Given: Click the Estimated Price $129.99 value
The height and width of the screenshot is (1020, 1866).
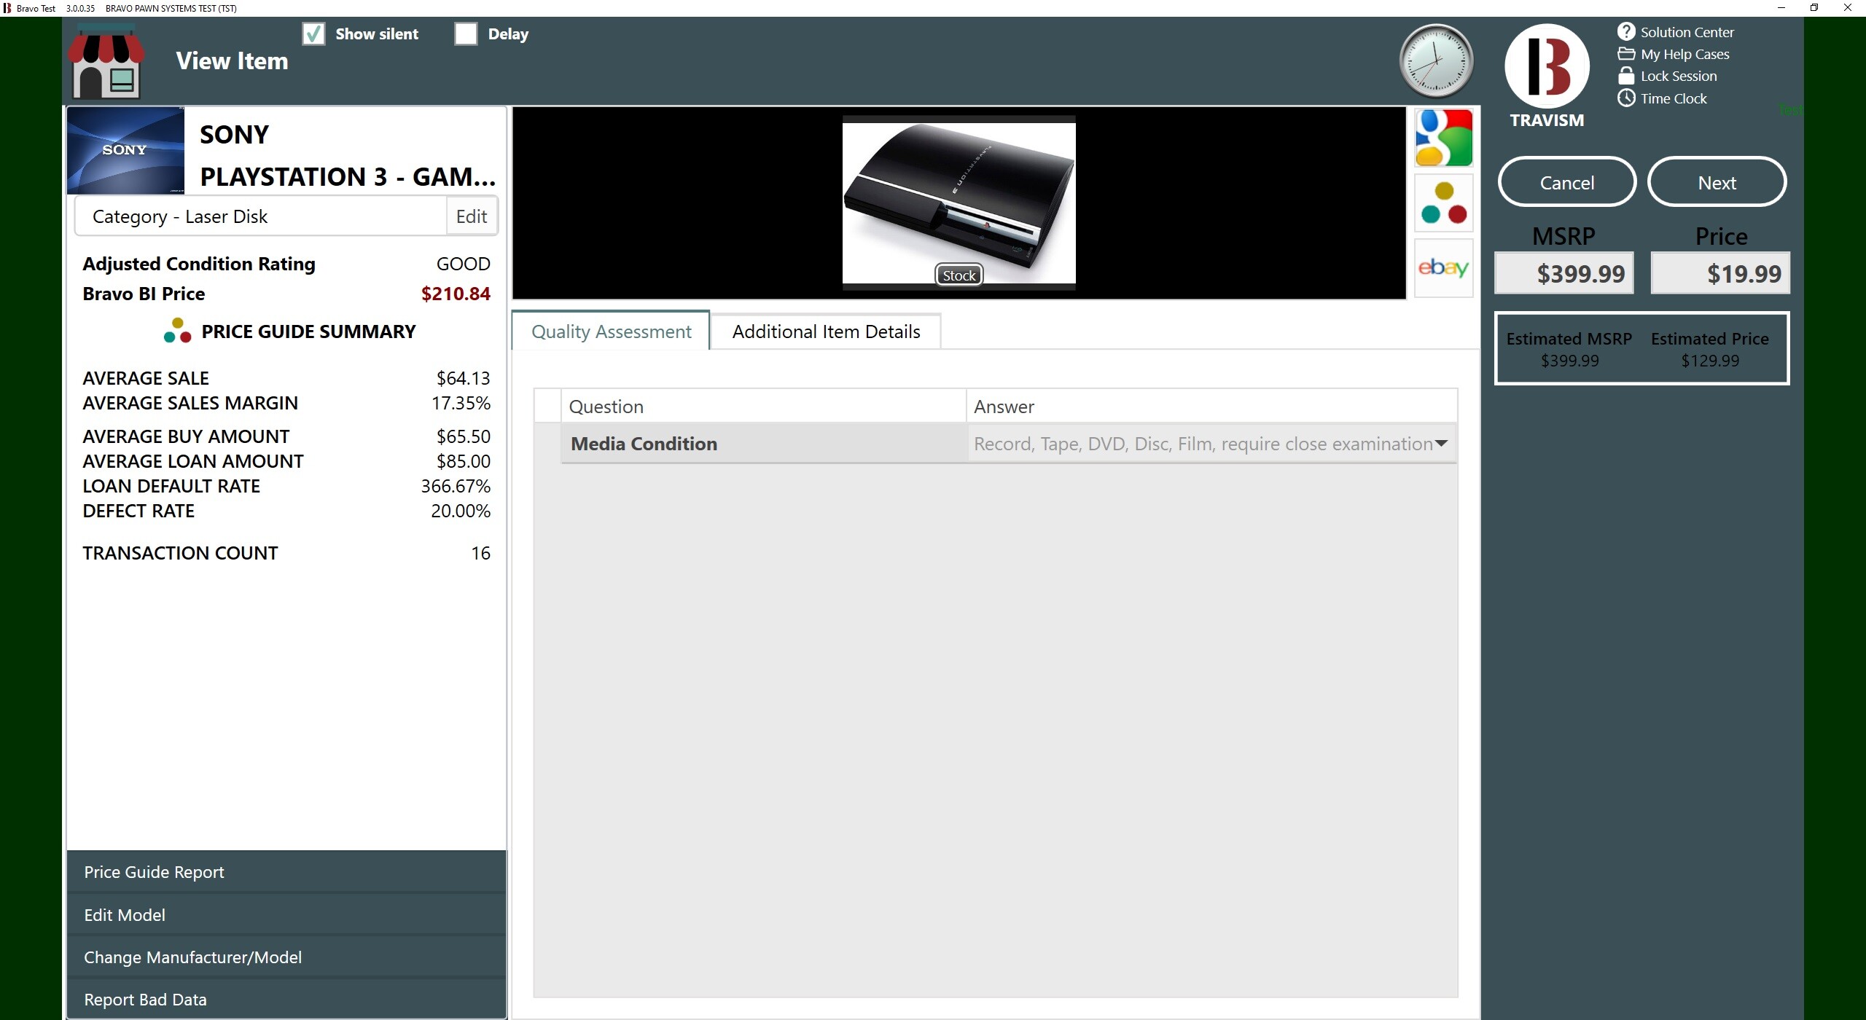Looking at the screenshot, I should coord(1710,361).
